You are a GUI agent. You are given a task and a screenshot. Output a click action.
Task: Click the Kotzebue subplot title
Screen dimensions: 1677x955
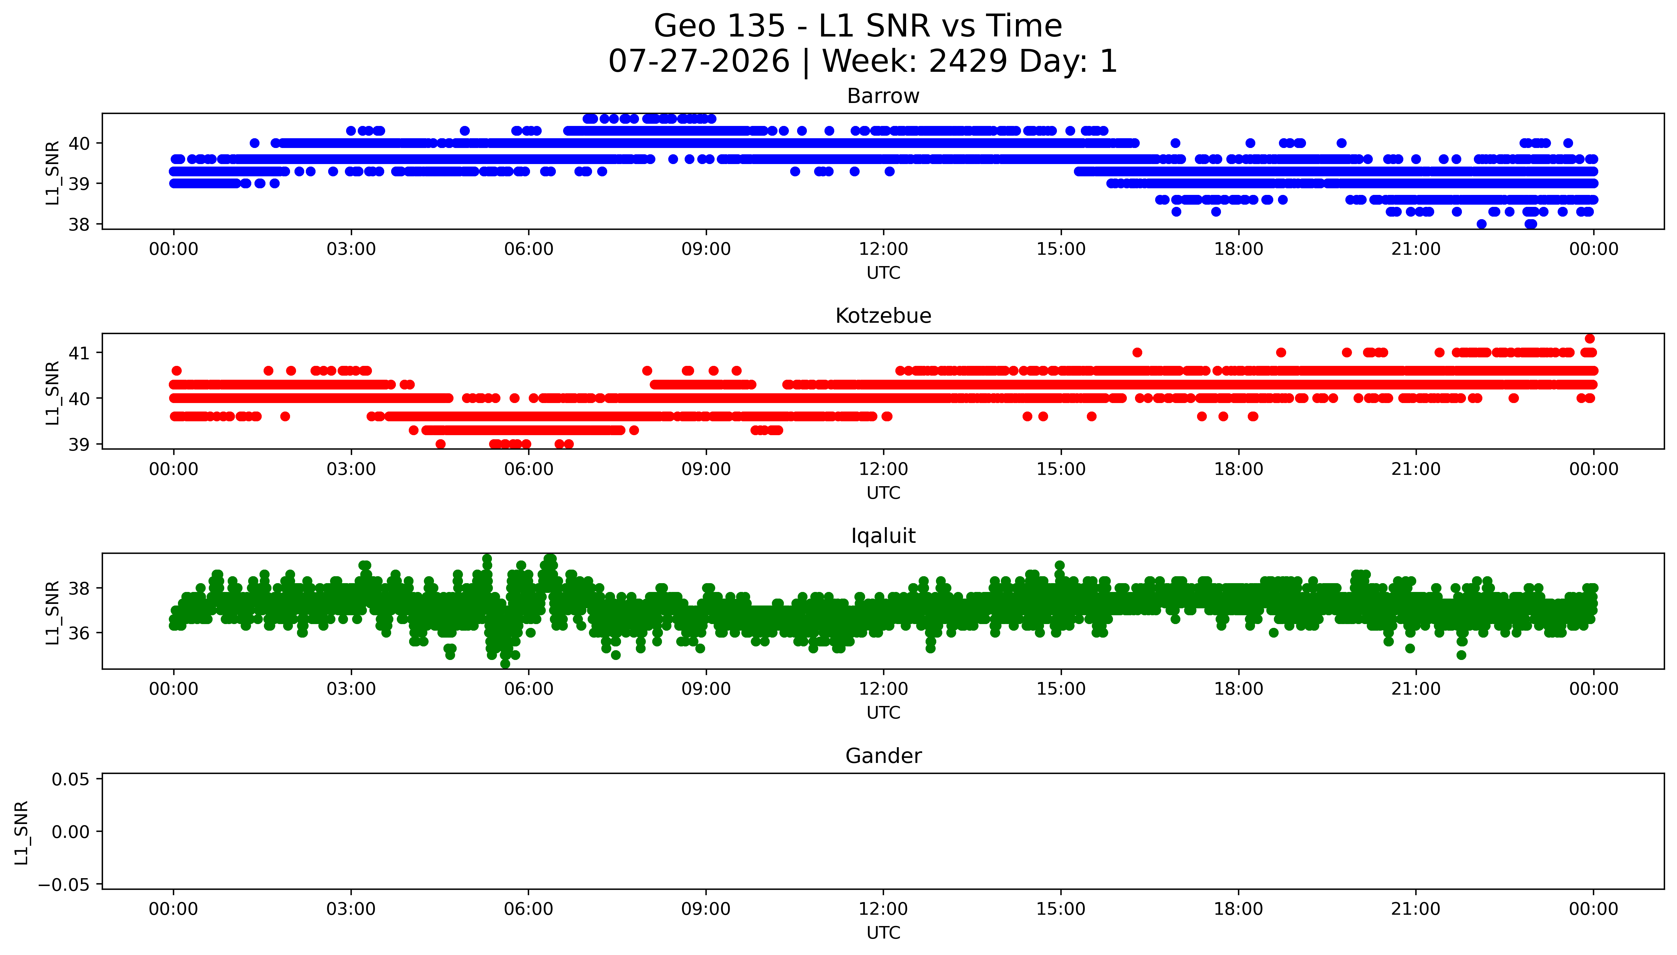[883, 315]
